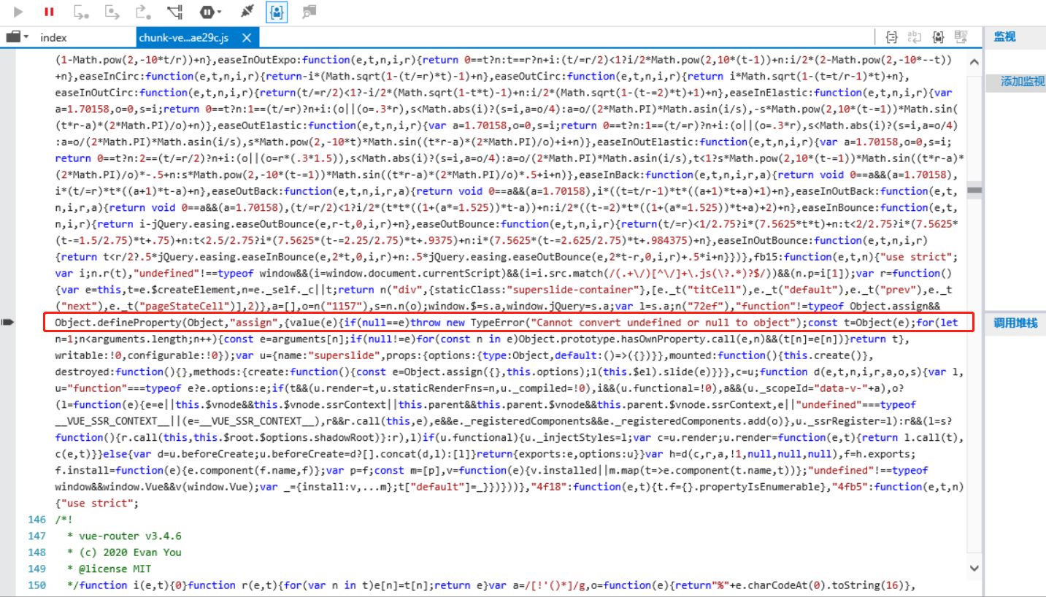The height and width of the screenshot is (597, 1046).
Task: Select the chunk-ve...ae29c.js tab
Action: point(186,36)
